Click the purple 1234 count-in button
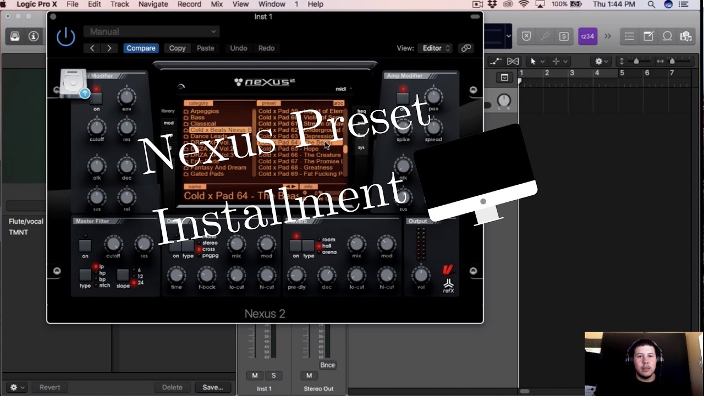Screen dimensions: 704x396 click(x=587, y=36)
